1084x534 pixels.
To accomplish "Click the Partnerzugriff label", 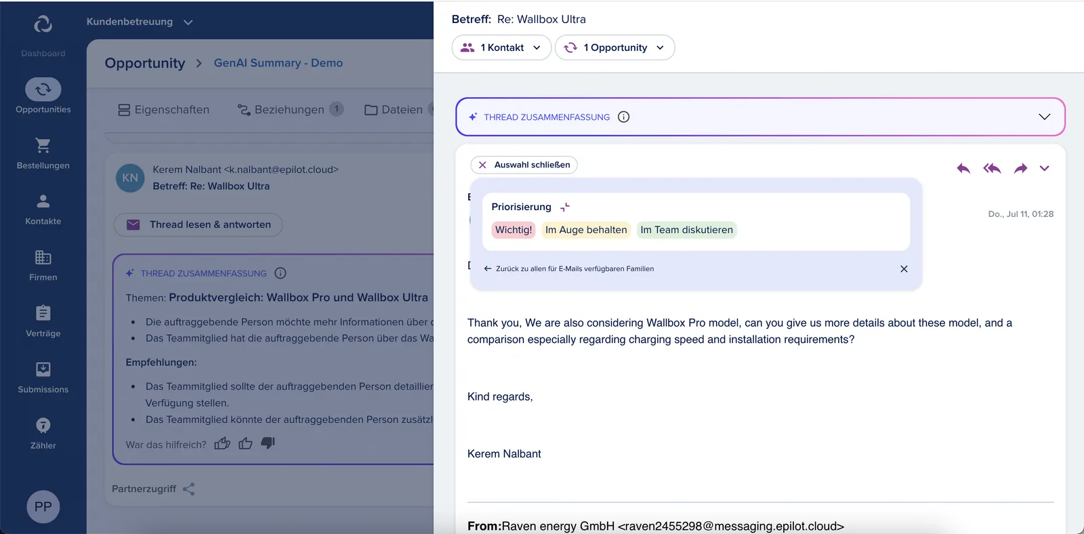I will (144, 489).
